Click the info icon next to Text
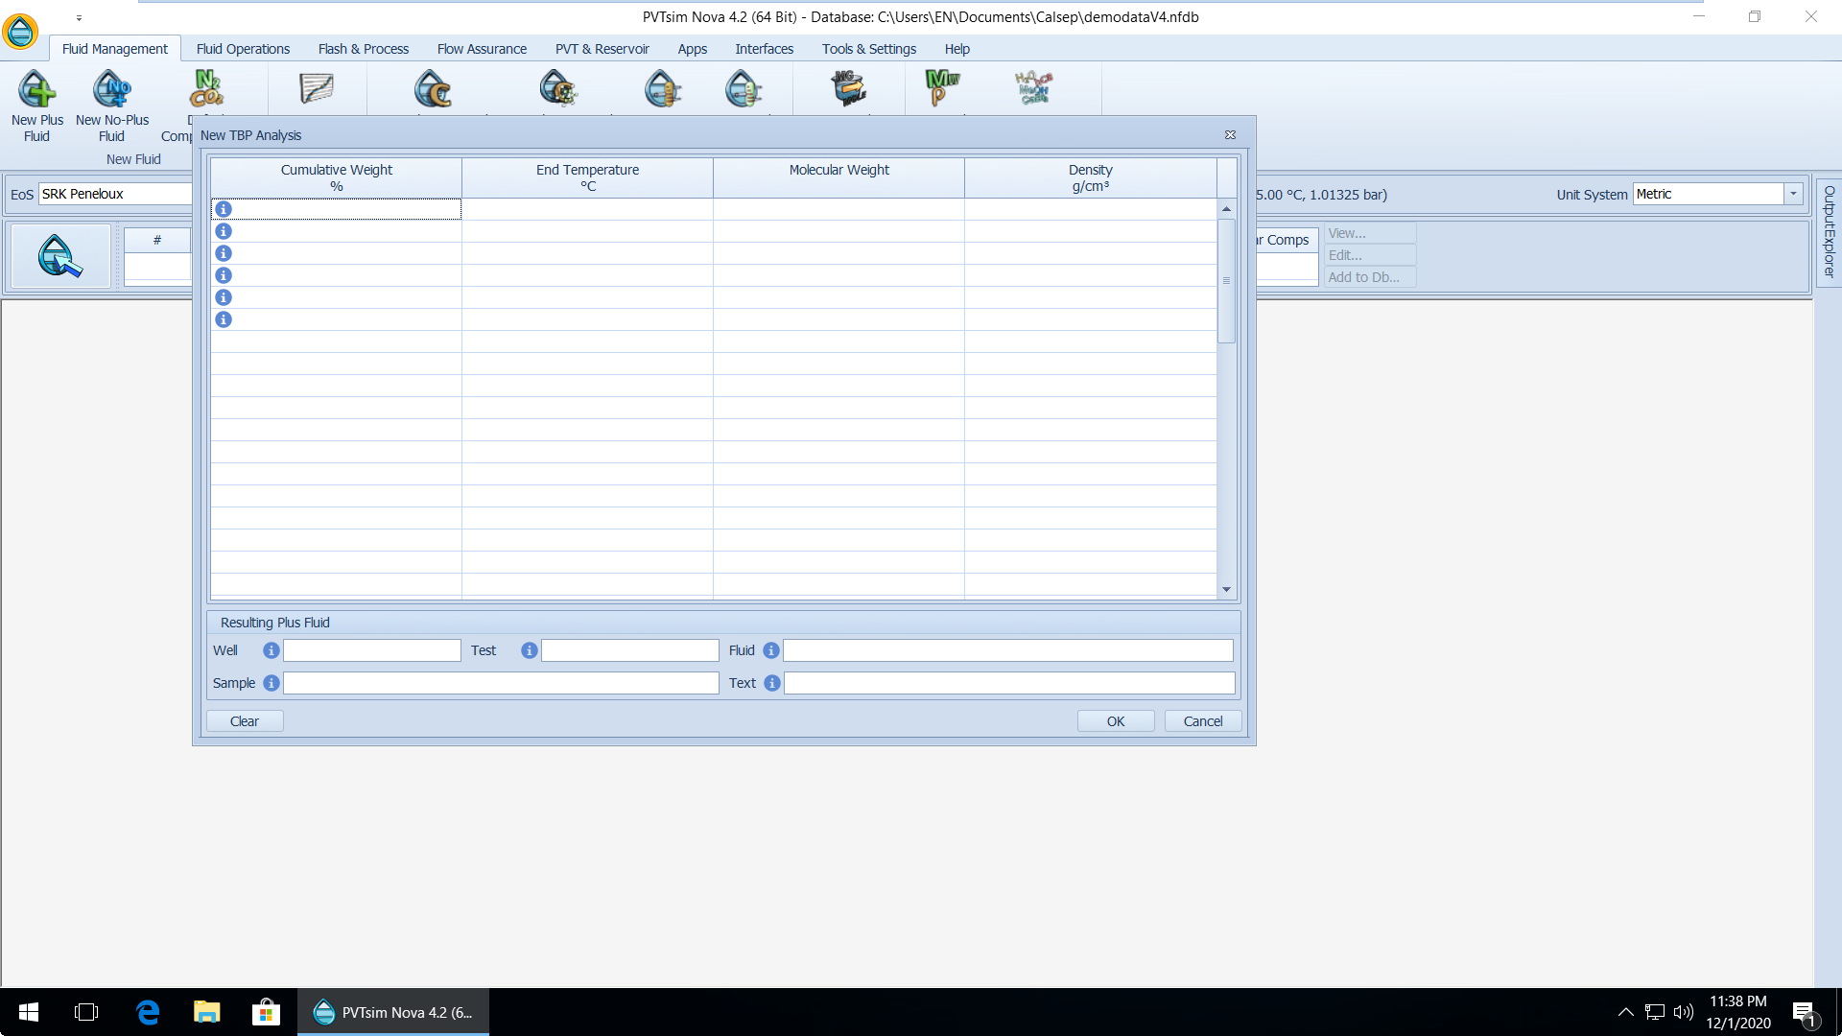The image size is (1842, 1036). pyautogui.click(x=772, y=683)
